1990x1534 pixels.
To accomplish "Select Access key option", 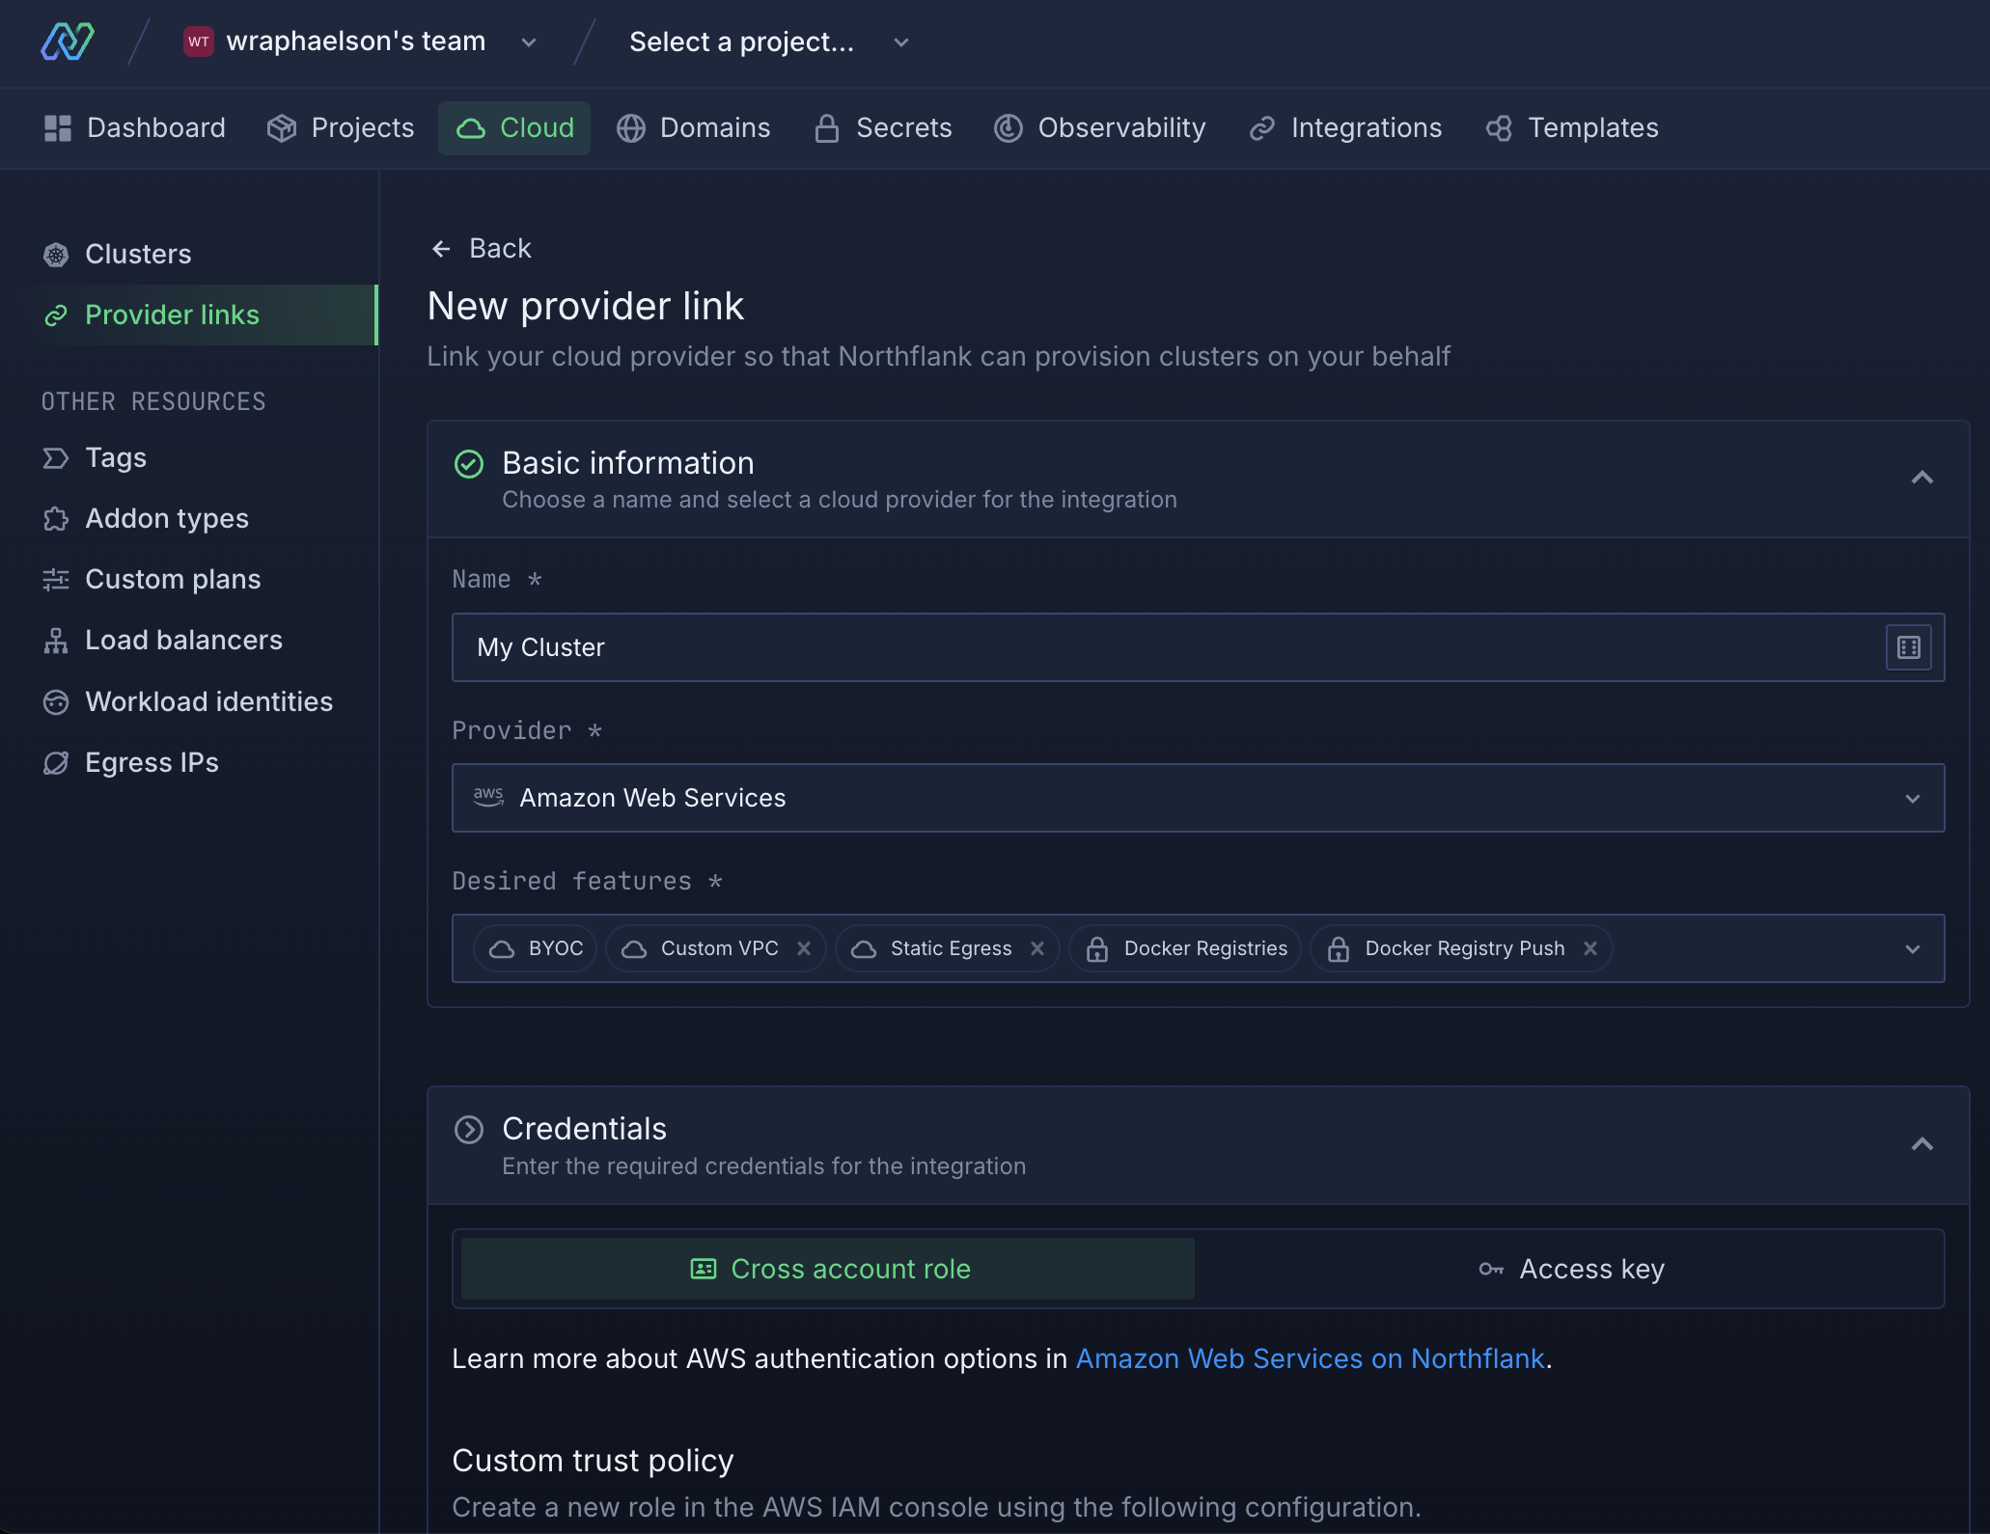I will (x=1570, y=1269).
